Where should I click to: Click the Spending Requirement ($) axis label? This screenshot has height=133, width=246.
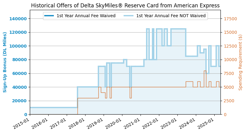pos(240,62)
